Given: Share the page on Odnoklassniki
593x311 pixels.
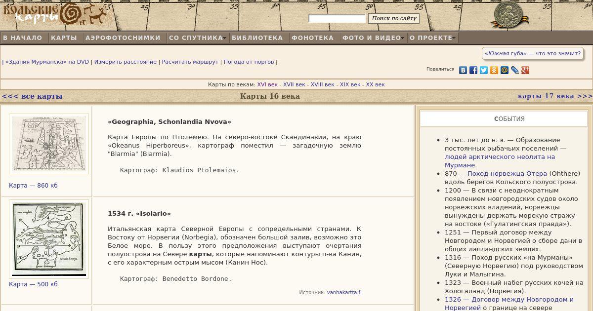Looking at the screenshot, I should click(494, 70).
